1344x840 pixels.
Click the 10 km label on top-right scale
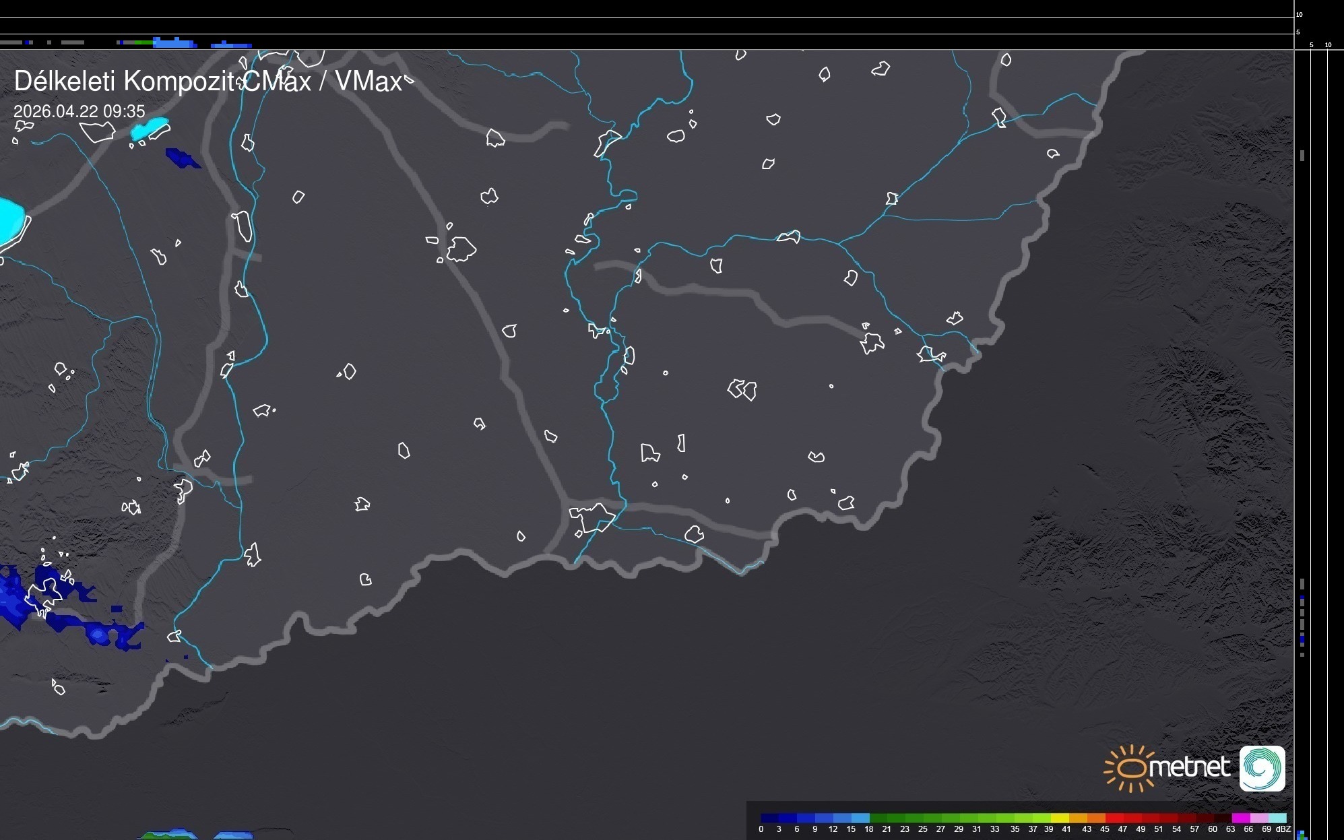tap(1300, 14)
